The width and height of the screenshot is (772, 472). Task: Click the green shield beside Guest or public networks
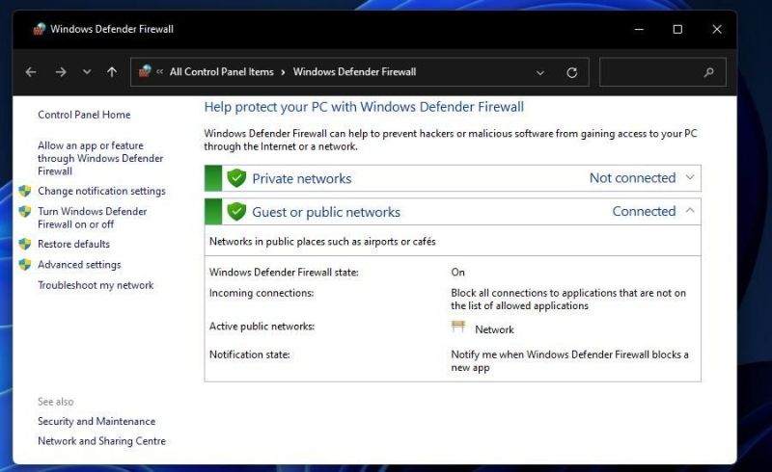[x=236, y=212]
